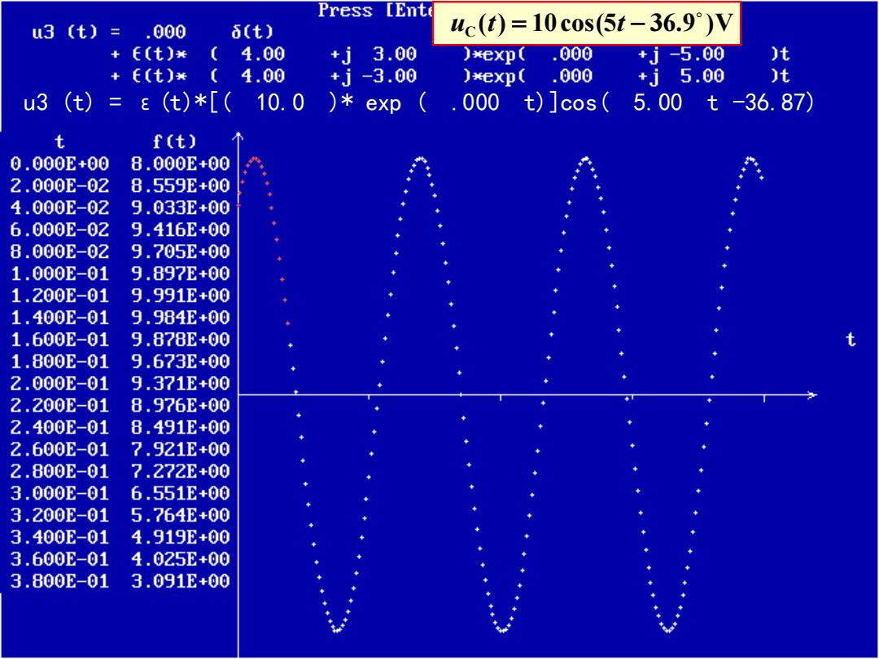Select the time cell 3.200E-01

60,516
